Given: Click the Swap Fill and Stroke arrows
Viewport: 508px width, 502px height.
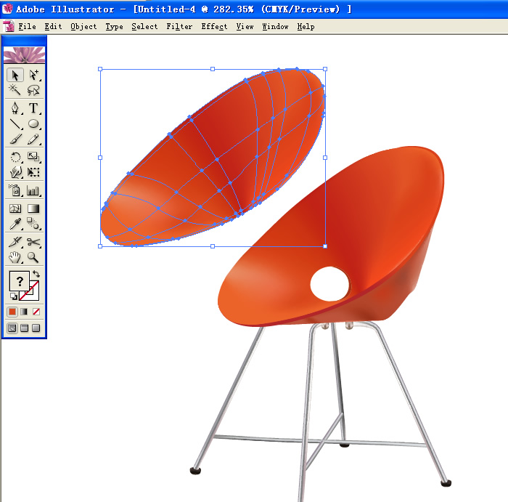Looking at the screenshot, I should pos(36,274).
